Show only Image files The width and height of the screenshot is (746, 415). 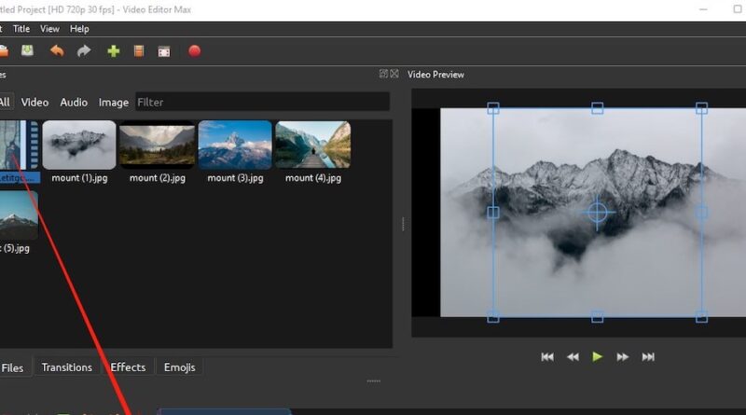114,103
